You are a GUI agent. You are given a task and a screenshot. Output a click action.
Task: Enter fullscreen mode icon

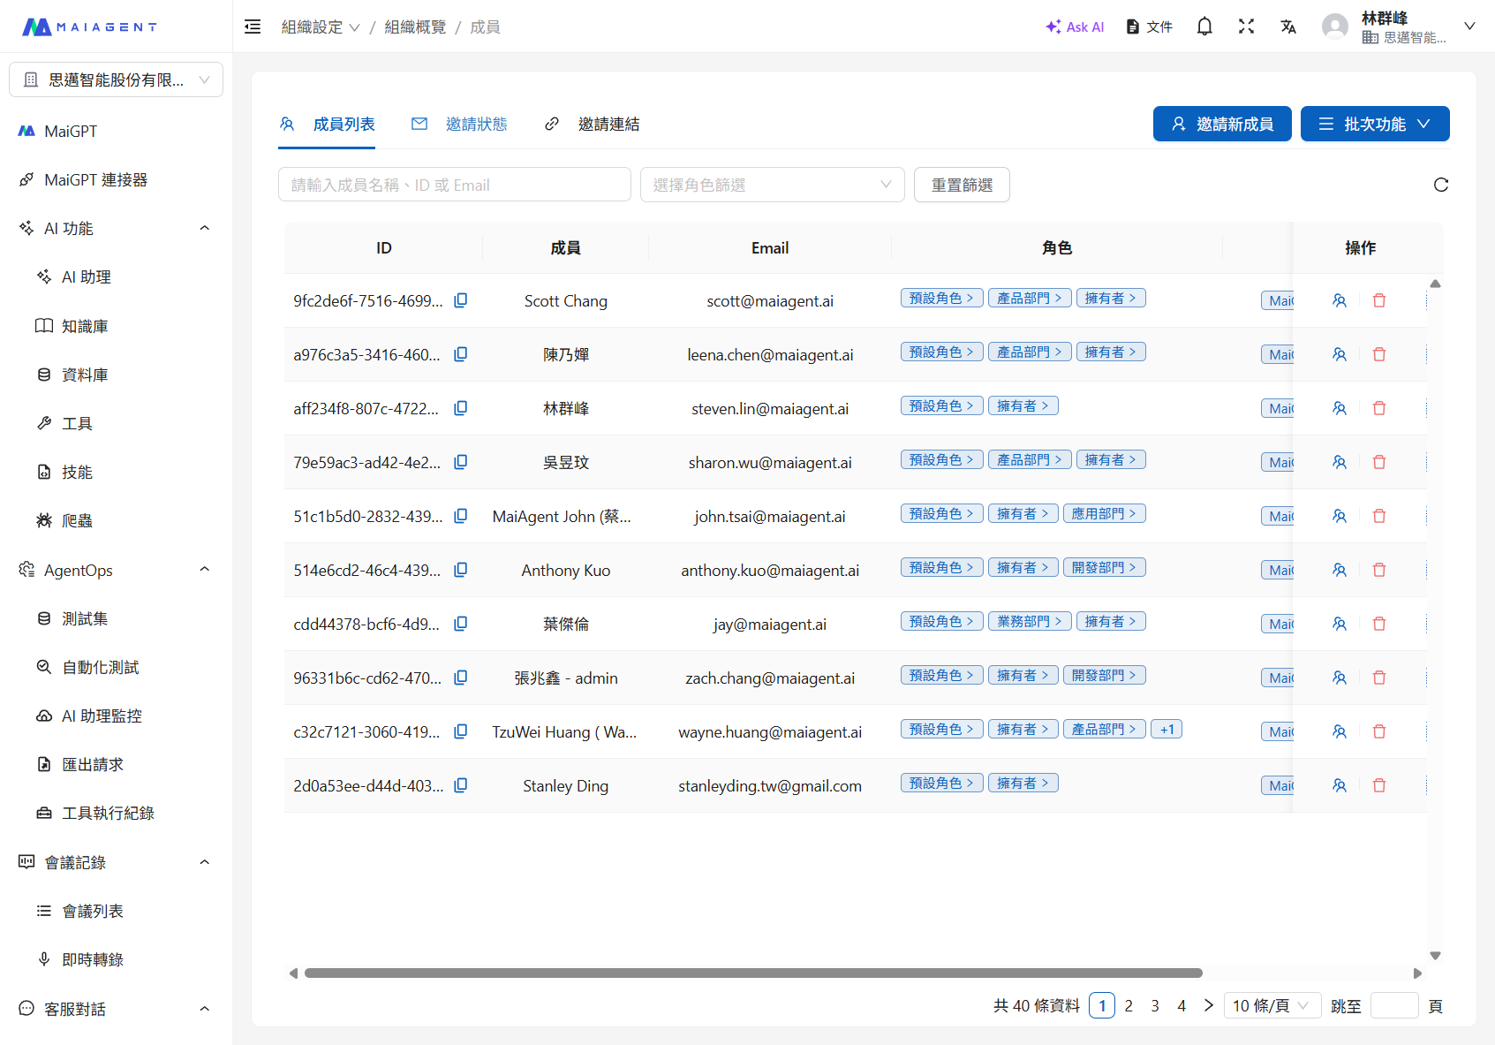coord(1246,27)
